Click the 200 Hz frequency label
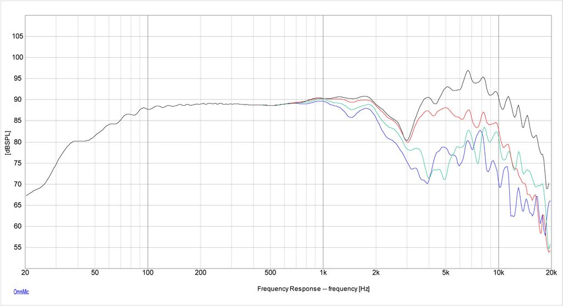The height and width of the screenshot is (306, 563). tap(200, 272)
